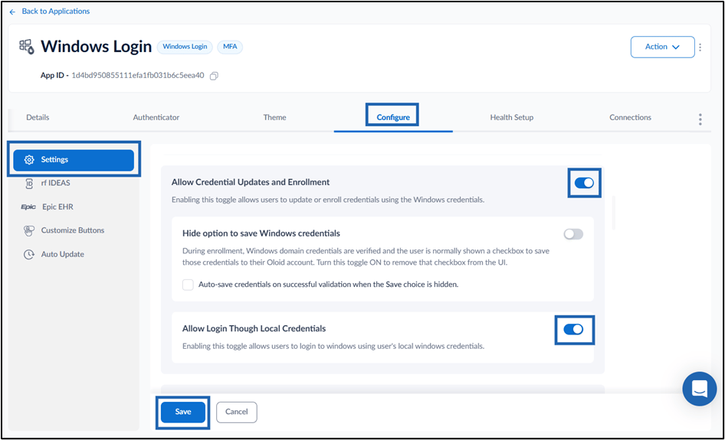The width and height of the screenshot is (725, 440).
Task: Open the more-tabs overflow menu icon
Action: coord(700,119)
